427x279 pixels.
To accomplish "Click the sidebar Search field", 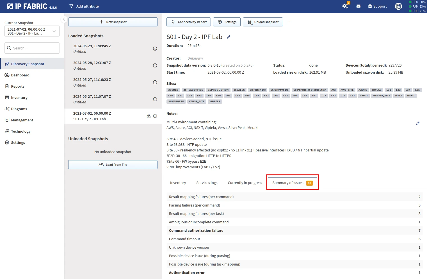I will pos(32,48).
